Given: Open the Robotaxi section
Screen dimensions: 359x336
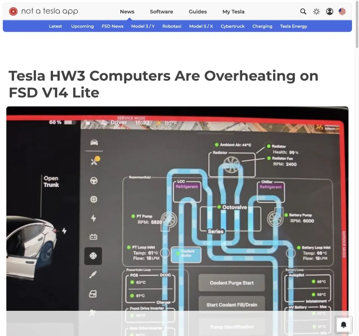Looking at the screenshot, I should click(172, 26).
